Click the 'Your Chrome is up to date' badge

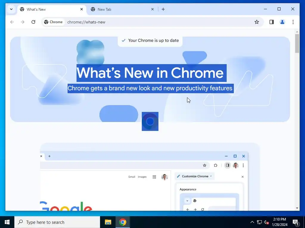click(150, 40)
